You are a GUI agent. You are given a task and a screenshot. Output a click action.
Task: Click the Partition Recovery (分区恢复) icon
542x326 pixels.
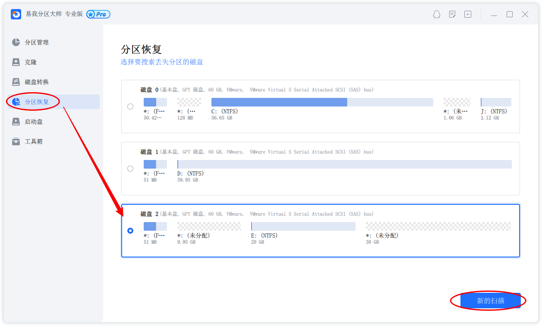point(16,102)
